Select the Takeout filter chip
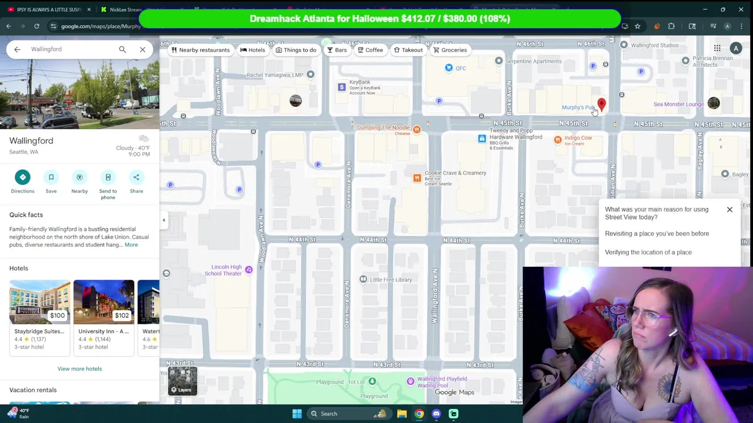This screenshot has width=753, height=423. (x=408, y=50)
